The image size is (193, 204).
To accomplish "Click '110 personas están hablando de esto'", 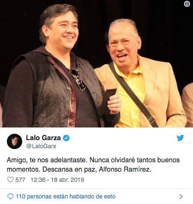I will pyautogui.click(x=66, y=197).
